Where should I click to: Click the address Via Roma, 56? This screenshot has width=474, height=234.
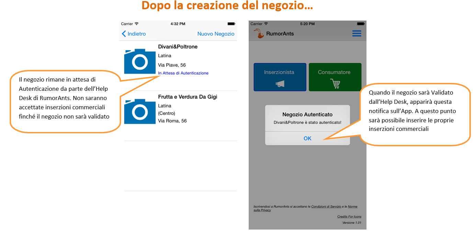tap(172, 121)
